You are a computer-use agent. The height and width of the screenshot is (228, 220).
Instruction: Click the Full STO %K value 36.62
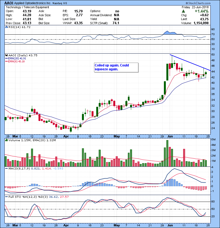[x=53, y=197]
